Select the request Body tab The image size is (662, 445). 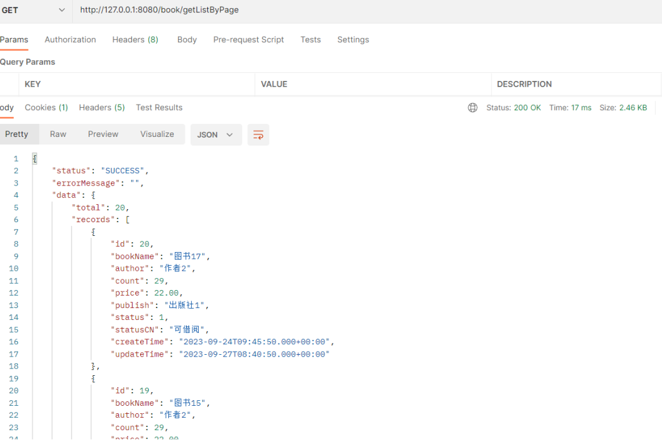pyautogui.click(x=187, y=40)
